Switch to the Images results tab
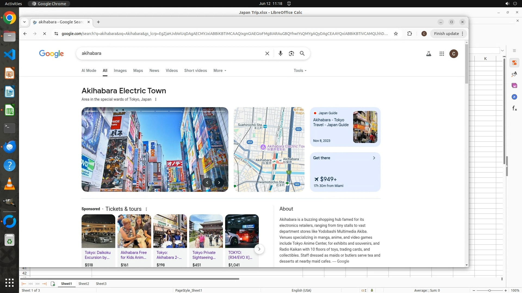Image resolution: width=522 pixels, height=293 pixels. 120,71
